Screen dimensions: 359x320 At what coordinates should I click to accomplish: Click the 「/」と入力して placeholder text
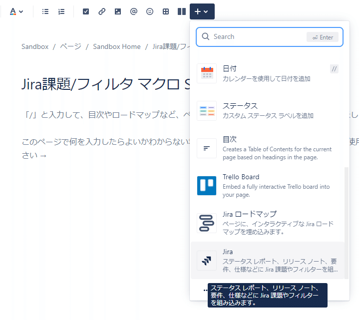tap(107, 114)
